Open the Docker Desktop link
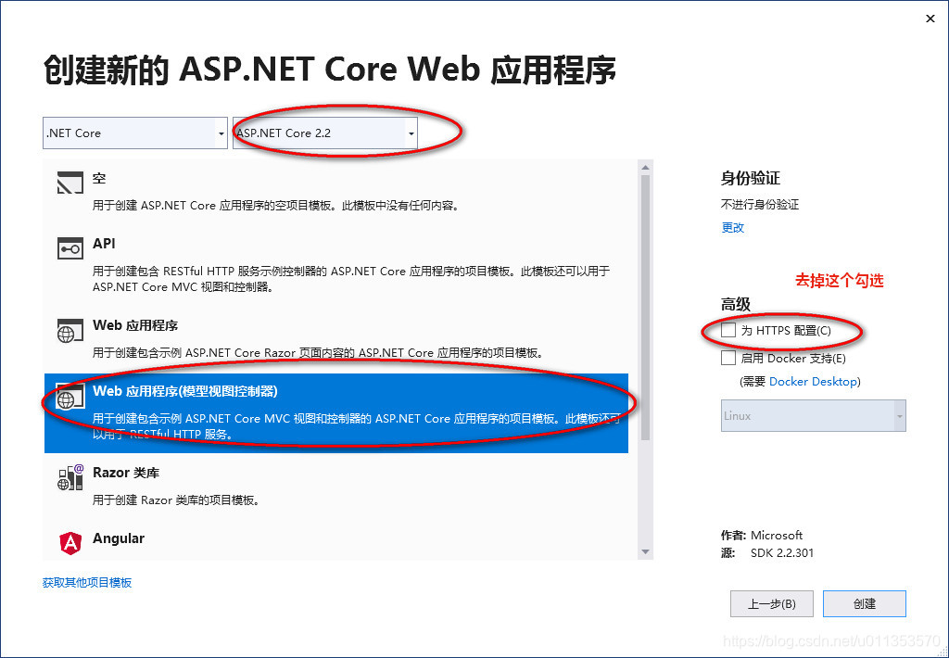Viewport: 949px width, 658px height. (x=813, y=381)
